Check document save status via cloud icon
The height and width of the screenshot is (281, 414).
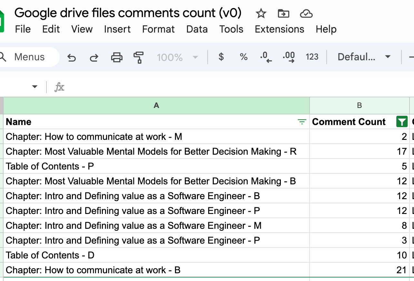306,14
